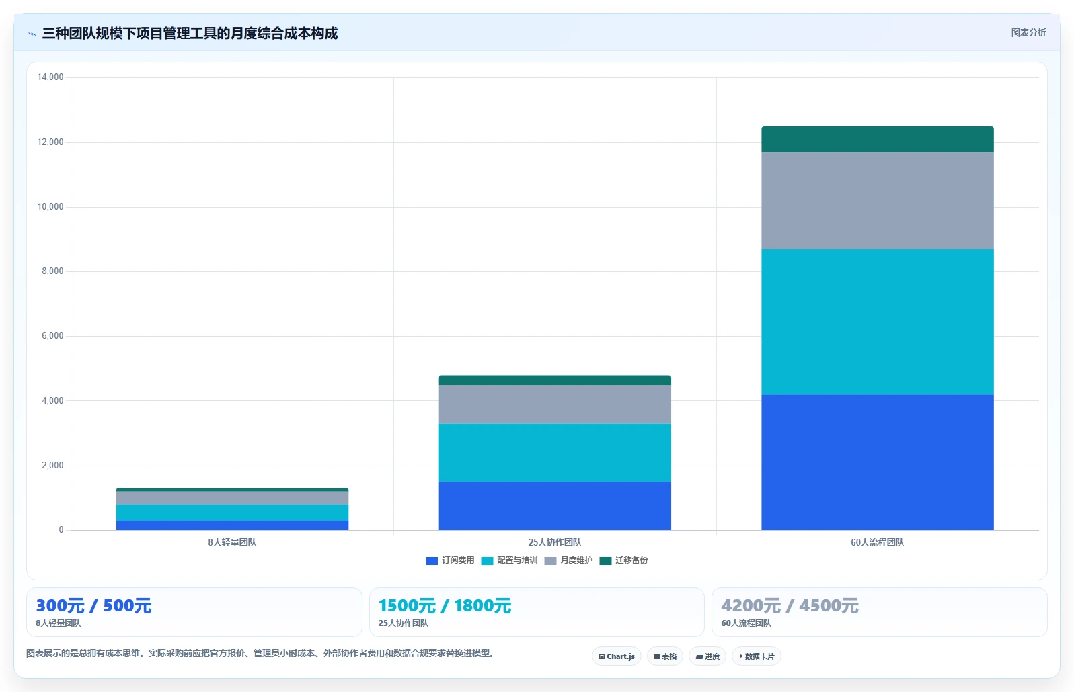Click the 表格 chip

(x=665, y=656)
